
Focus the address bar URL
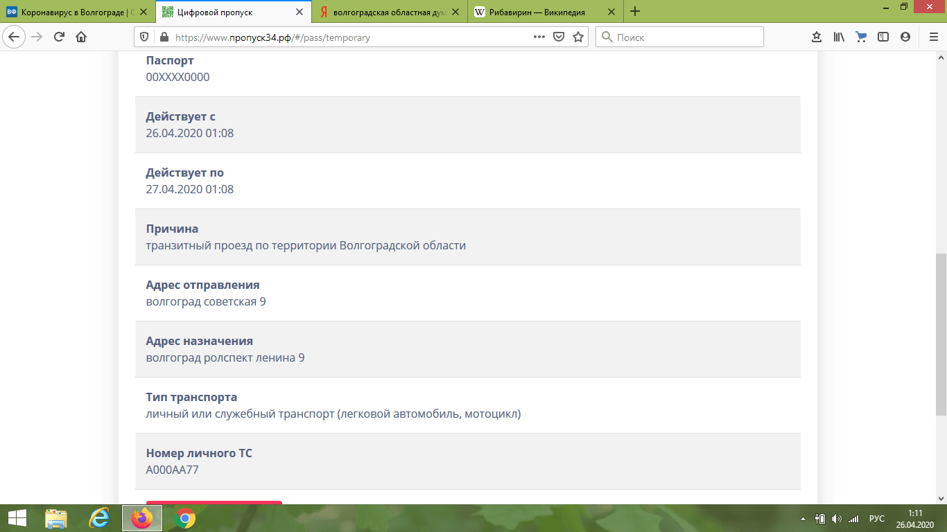click(351, 37)
